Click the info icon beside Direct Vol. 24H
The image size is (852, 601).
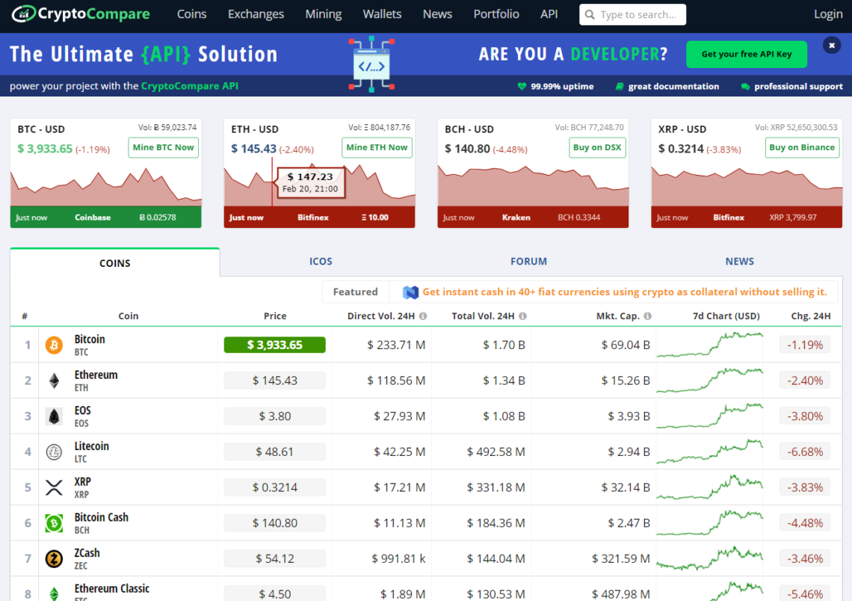pos(423,316)
